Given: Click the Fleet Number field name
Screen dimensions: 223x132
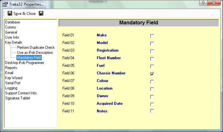Looking at the screenshot, I should click(109, 58).
